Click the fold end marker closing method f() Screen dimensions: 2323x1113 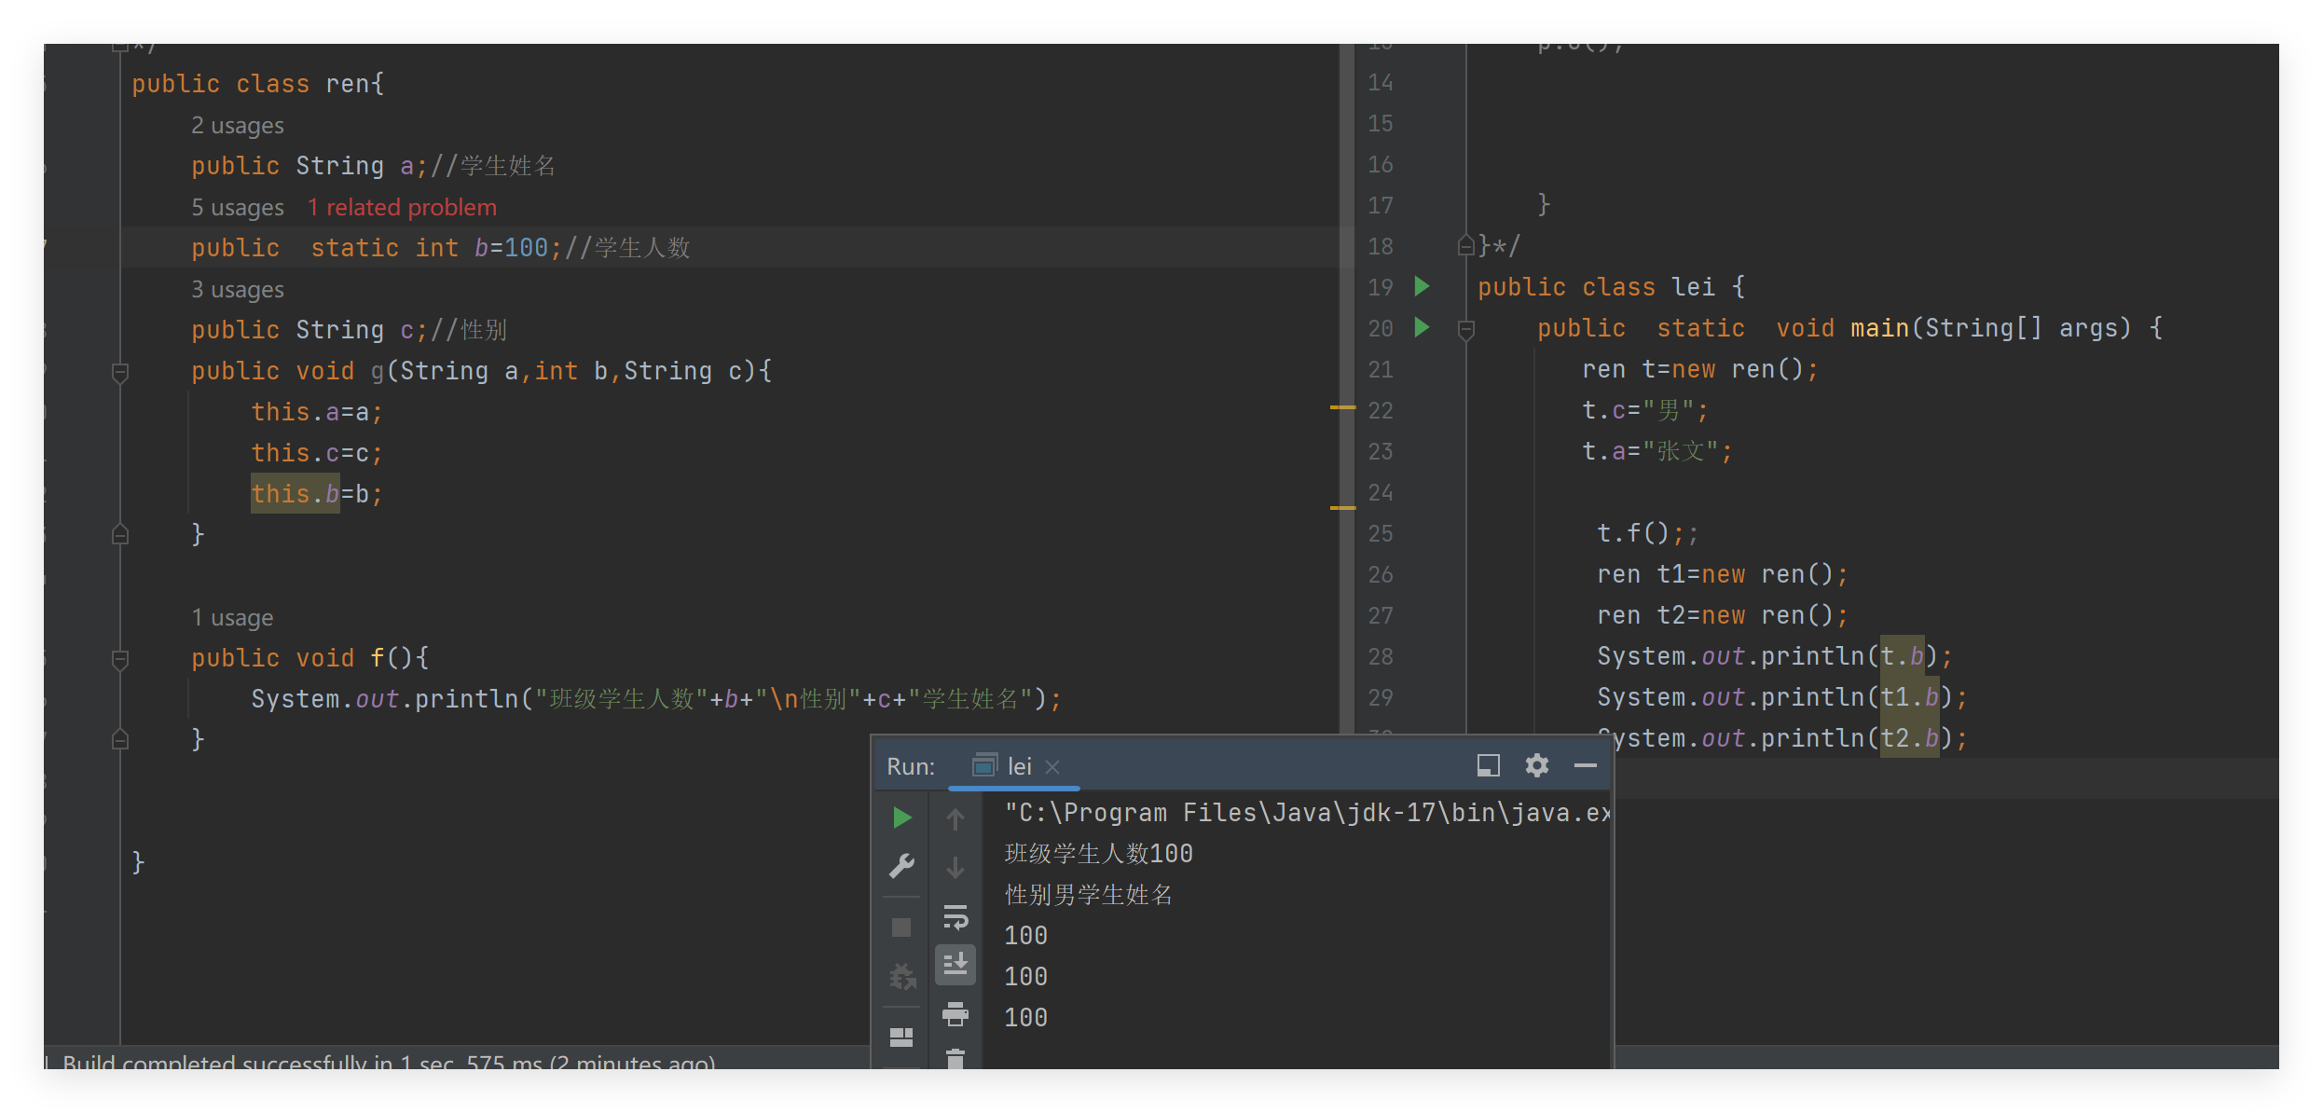pyautogui.click(x=120, y=740)
